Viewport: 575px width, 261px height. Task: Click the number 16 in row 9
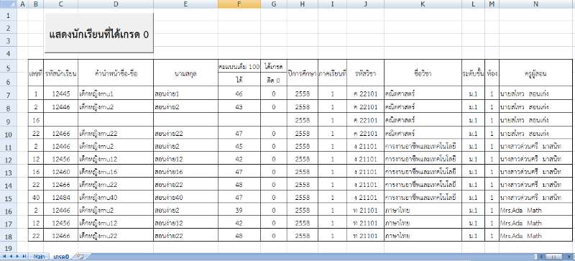point(36,120)
